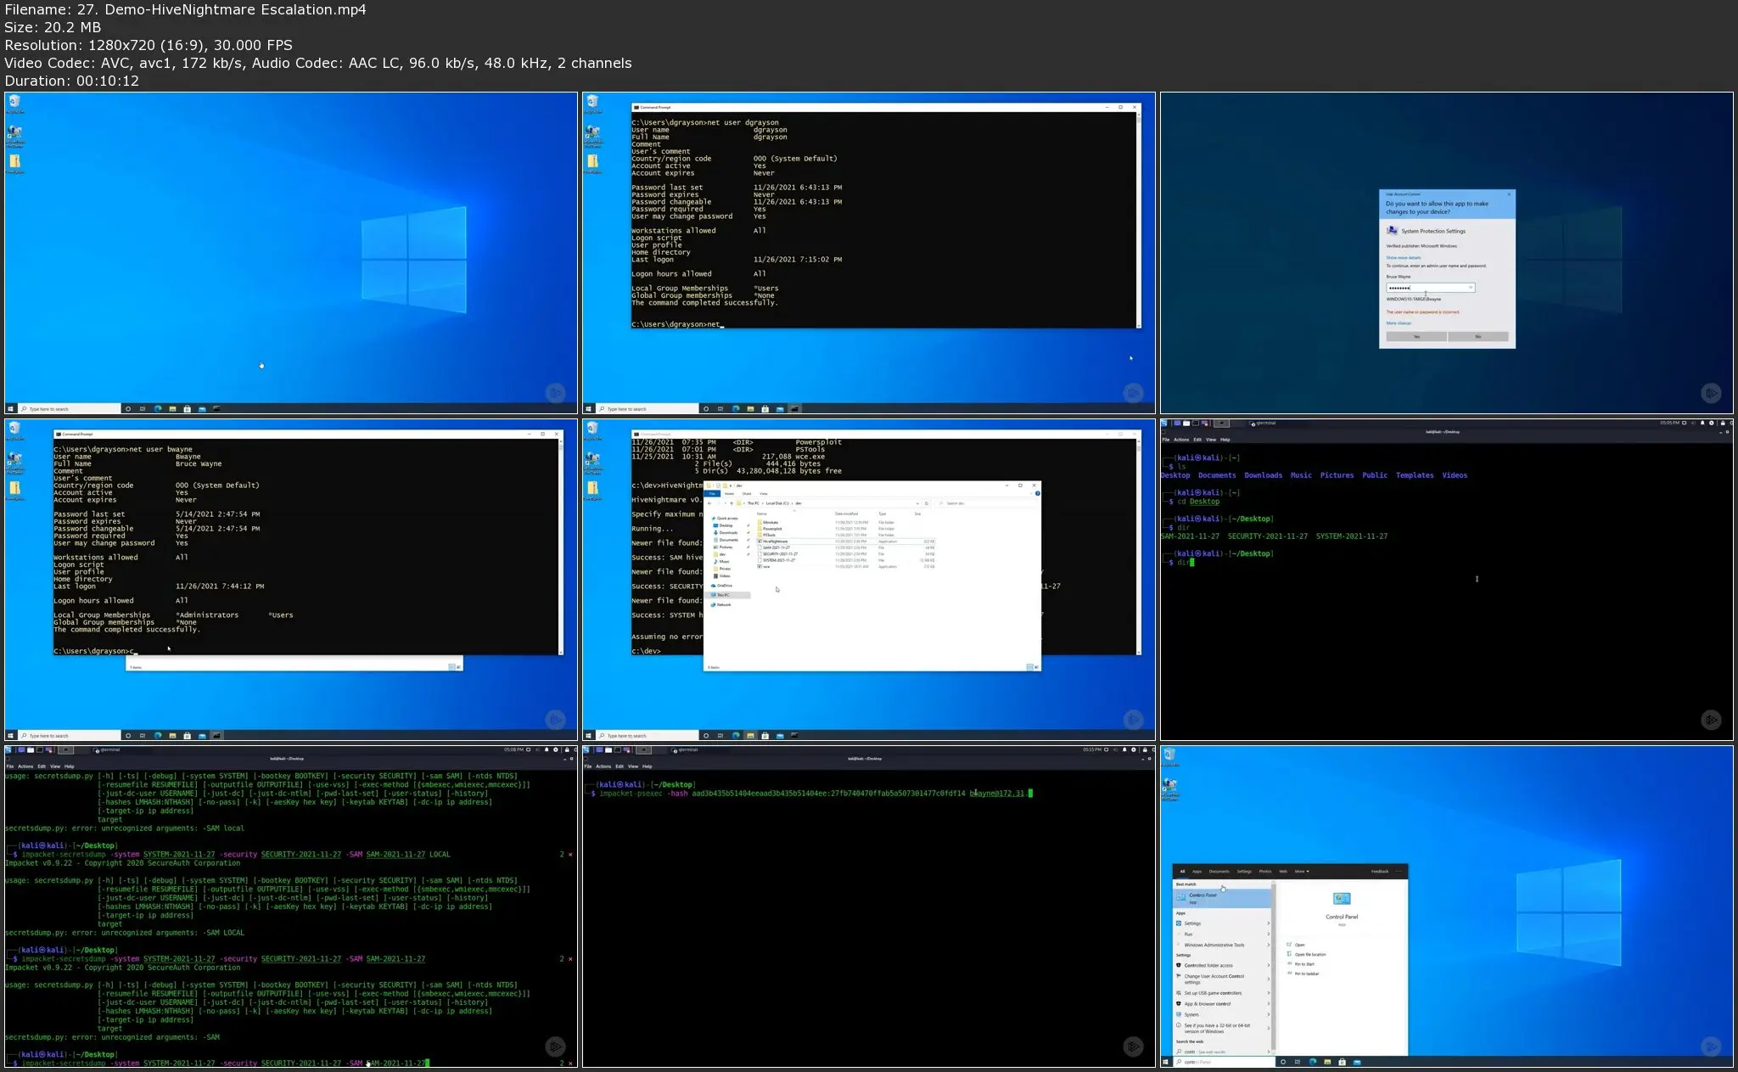This screenshot has width=1738, height=1072.
Task: Expand the 'More' filter dropdown in Windows search
Action: (x=1302, y=871)
